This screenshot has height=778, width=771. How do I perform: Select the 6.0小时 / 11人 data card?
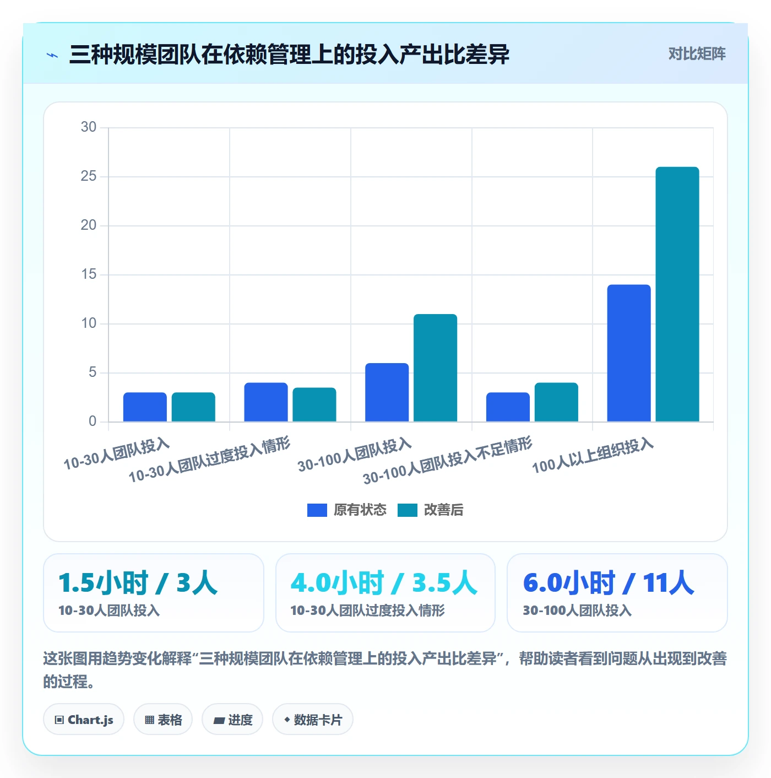[617, 593]
